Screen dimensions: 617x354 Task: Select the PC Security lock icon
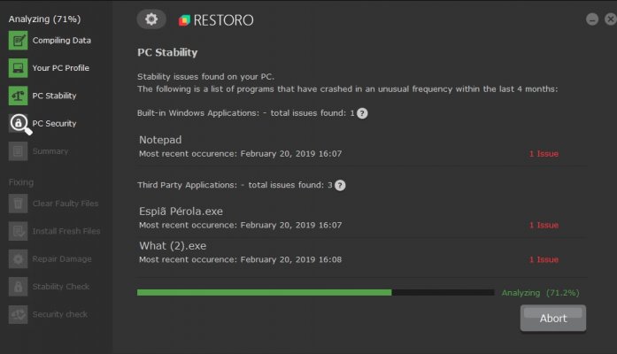point(19,124)
